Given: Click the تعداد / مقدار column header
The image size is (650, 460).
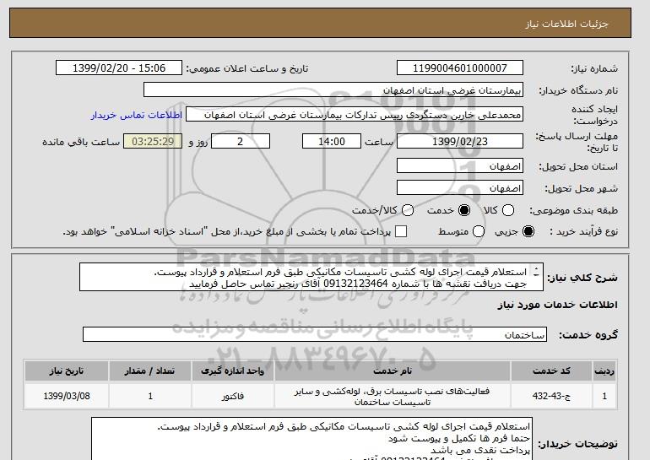Looking at the screenshot, I should 150,371.
